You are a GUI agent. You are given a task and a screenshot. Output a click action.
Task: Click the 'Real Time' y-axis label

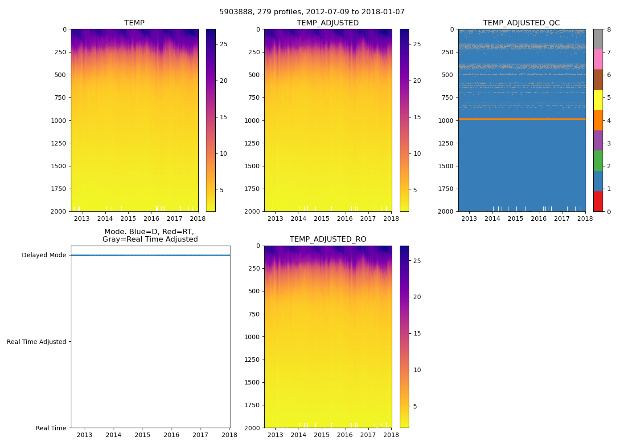(x=51, y=428)
